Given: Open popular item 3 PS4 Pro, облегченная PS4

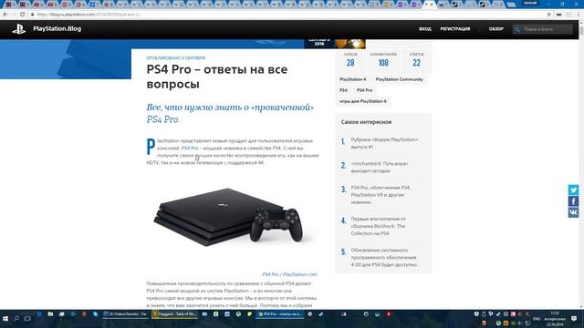Looking at the screenshot, I should 381,195.
